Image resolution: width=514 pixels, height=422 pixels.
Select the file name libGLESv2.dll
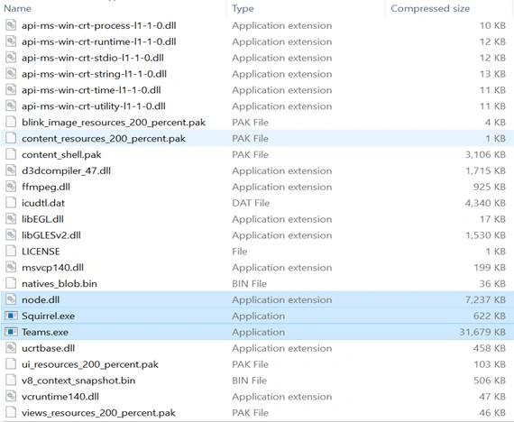tap(51, 234)
